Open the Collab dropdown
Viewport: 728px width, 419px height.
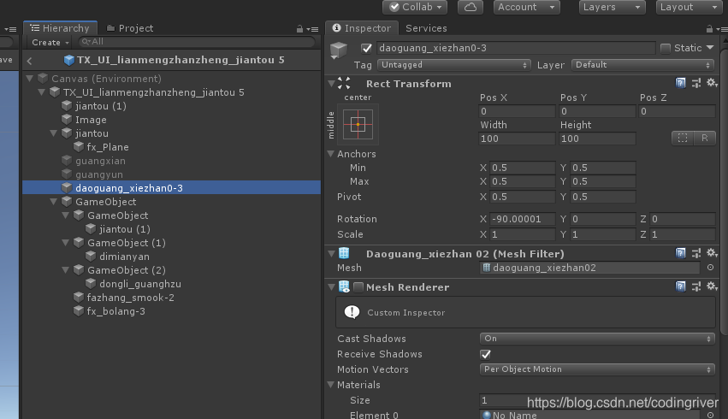415,7
